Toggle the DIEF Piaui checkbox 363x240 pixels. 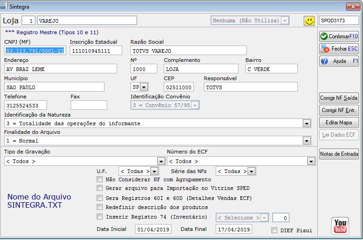[274, 230]
